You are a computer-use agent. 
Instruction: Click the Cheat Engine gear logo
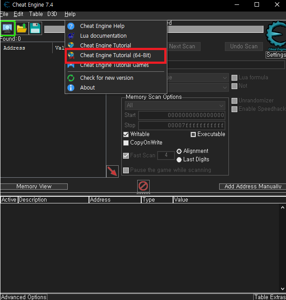click(276, 36)
